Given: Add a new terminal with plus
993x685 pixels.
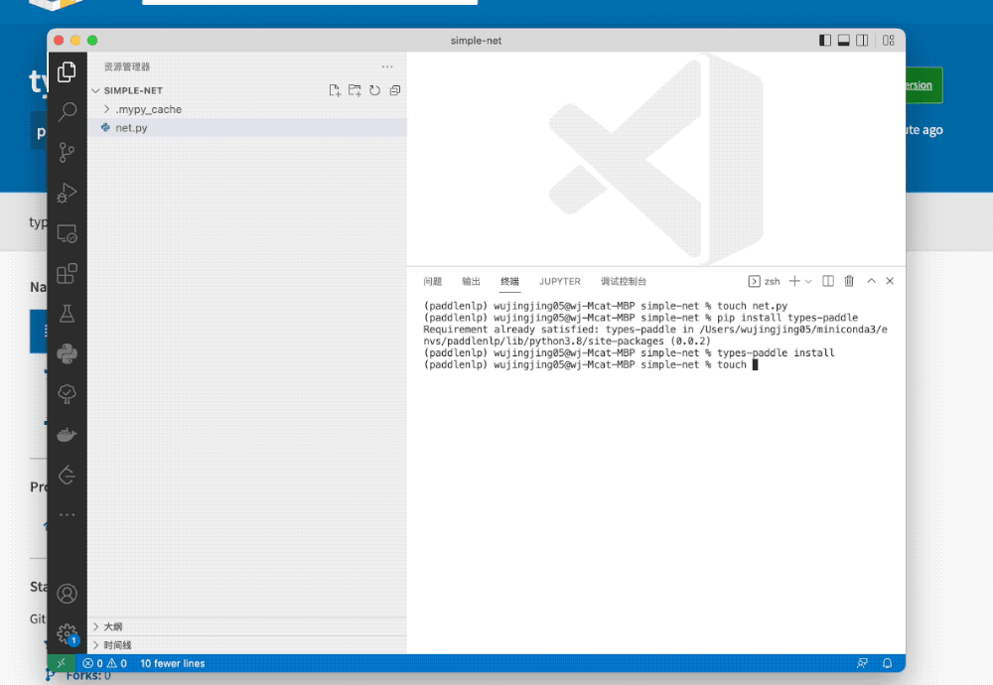Looking at the screenshot, I should (x=794, y=281).
